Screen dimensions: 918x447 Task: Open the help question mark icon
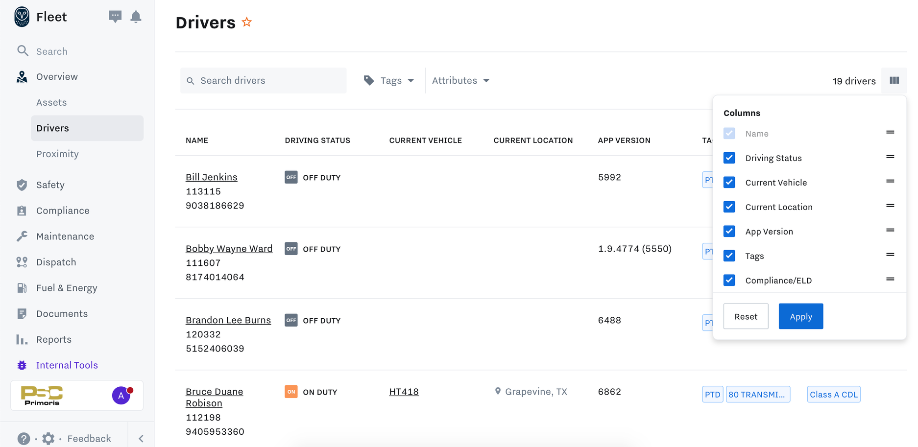point(24,438)
